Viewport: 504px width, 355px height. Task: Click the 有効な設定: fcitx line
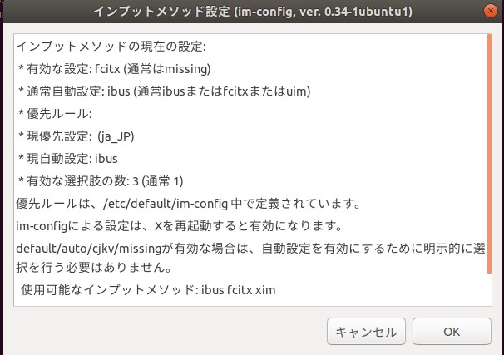pyautogui.click(x=115, y=69)
